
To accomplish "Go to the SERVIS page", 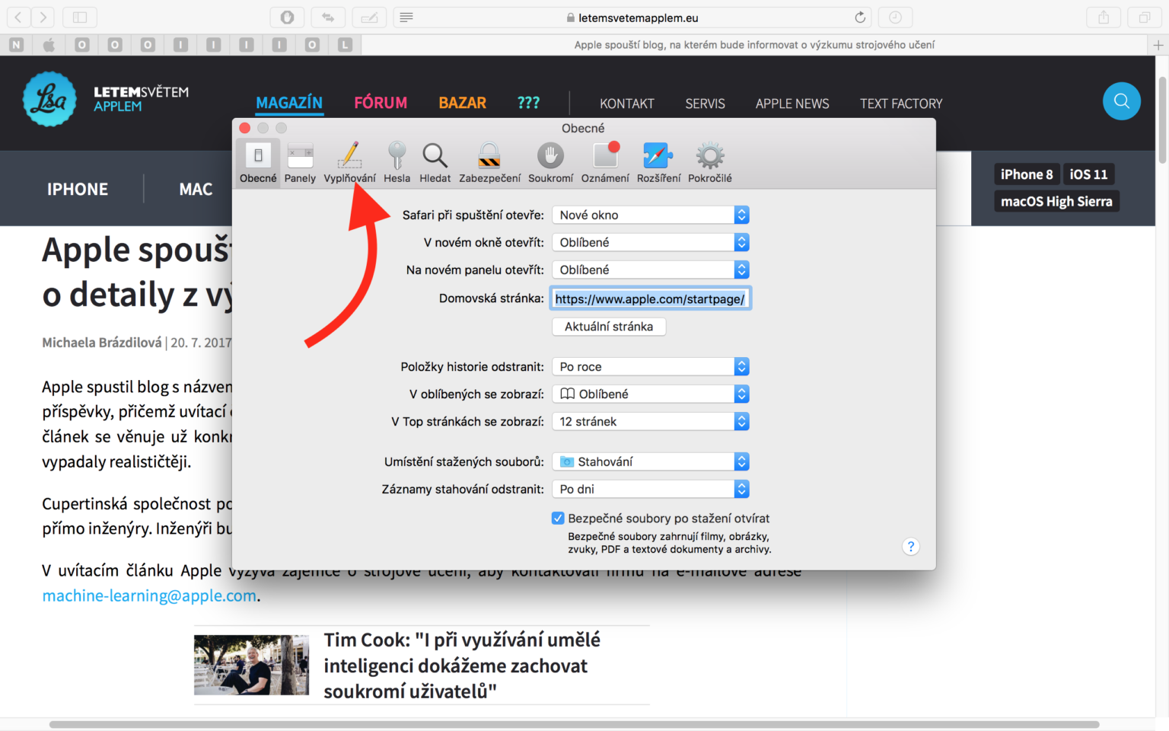I will [x=705, y=104].
